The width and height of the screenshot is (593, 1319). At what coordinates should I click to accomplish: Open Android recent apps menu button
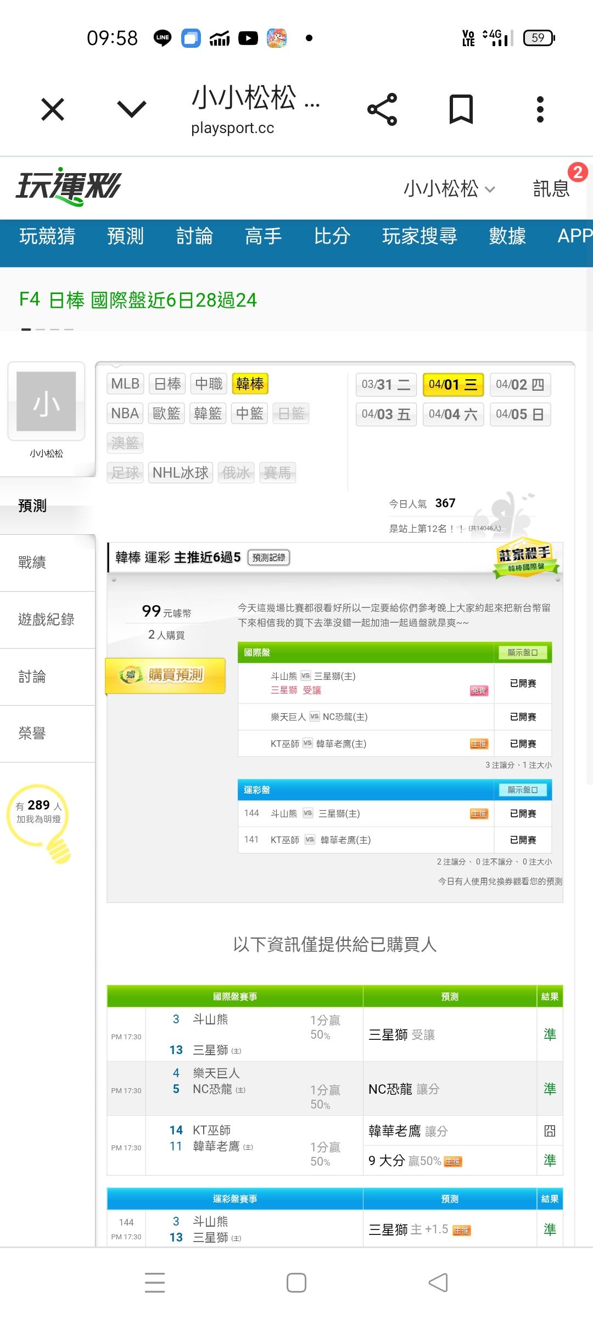click(x=155, y=1282)
